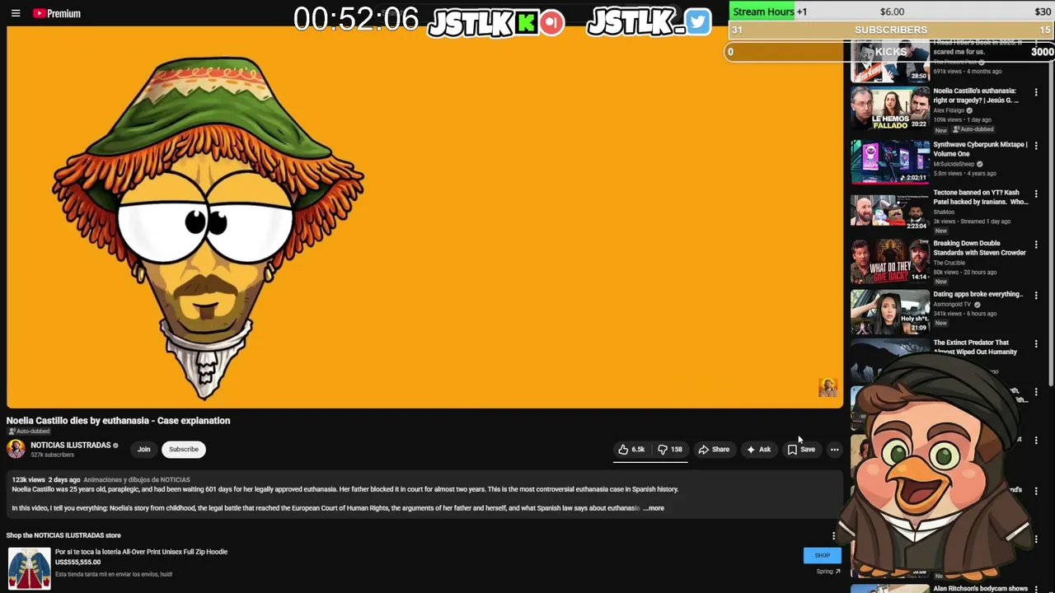
Task: Open options for Noelia Castillo's euthanasia video
Action: coord(1036,92)
